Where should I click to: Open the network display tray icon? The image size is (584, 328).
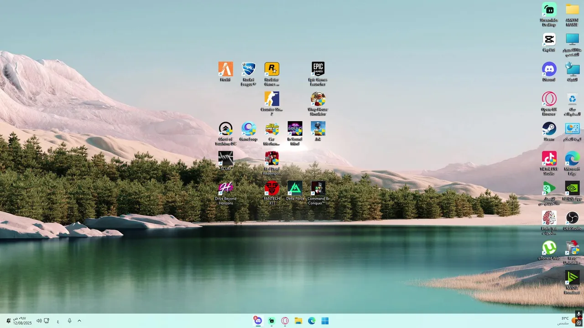47,321
